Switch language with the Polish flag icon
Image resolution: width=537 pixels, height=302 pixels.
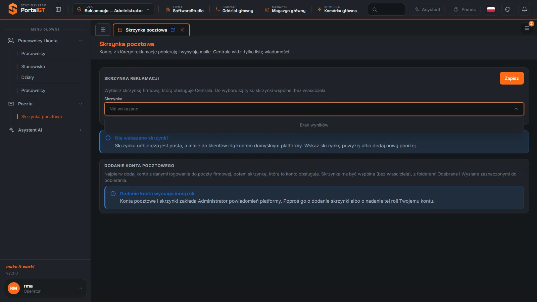491,9
